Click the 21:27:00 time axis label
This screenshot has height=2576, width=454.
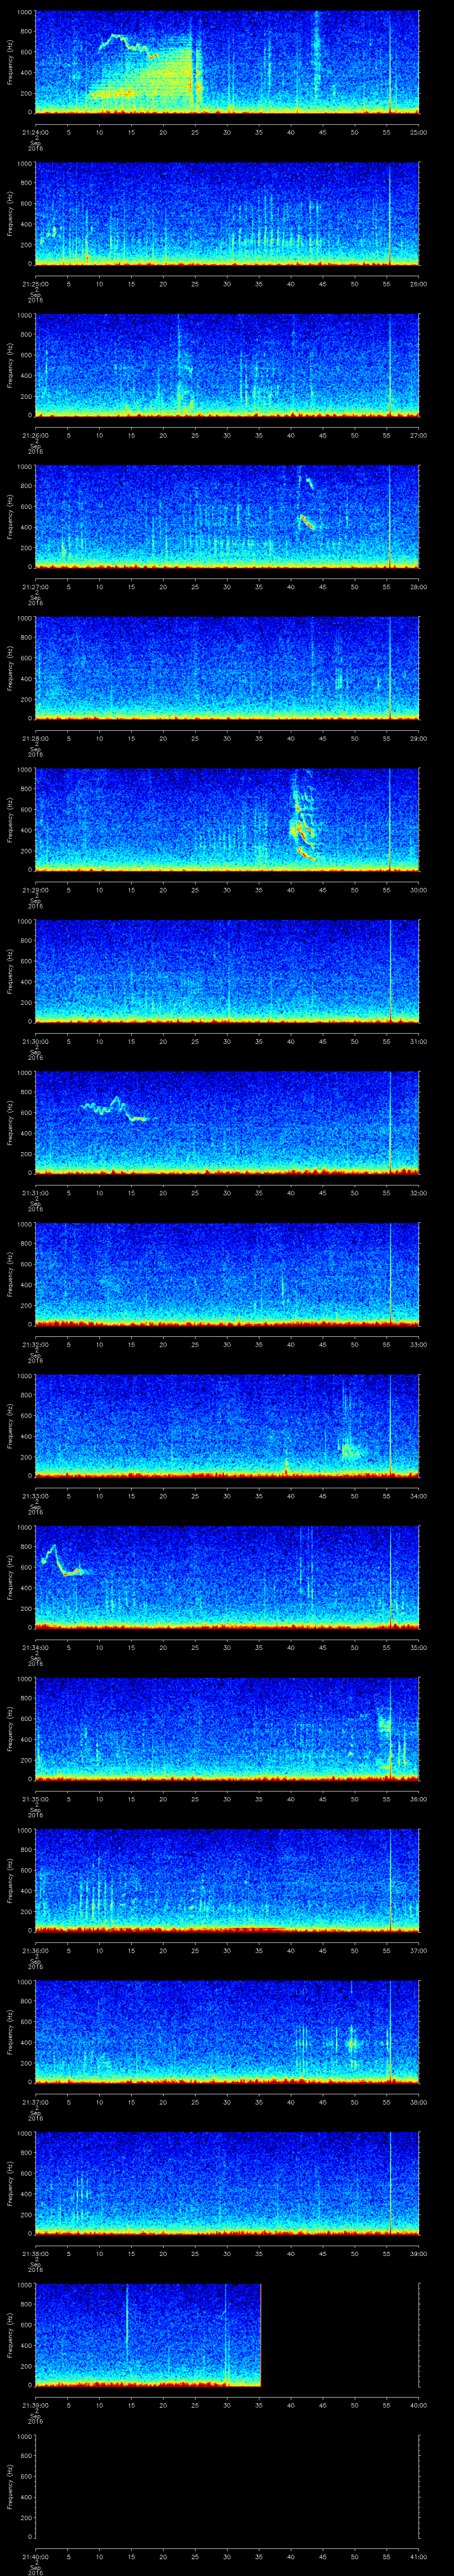[35, 586]
